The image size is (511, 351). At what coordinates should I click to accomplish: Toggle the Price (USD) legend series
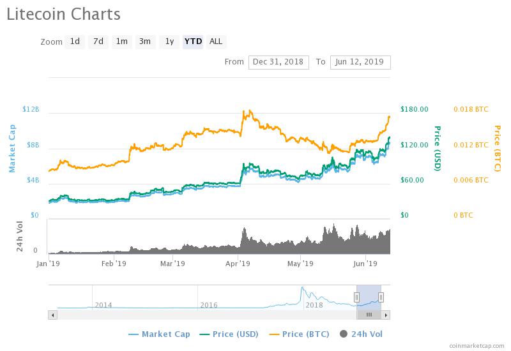pos(229,334)
